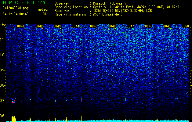192x122 pixels.
Task: Click the HROFFT 1.0.0 title text
Action: tap(24, 2)
